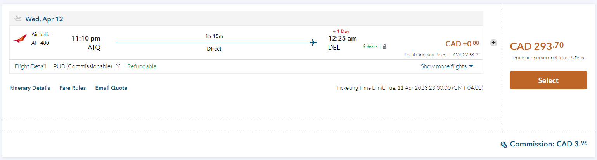Expand the Show more flights dropdown
This screenshot has height=160, width=597.
point(443,66)
